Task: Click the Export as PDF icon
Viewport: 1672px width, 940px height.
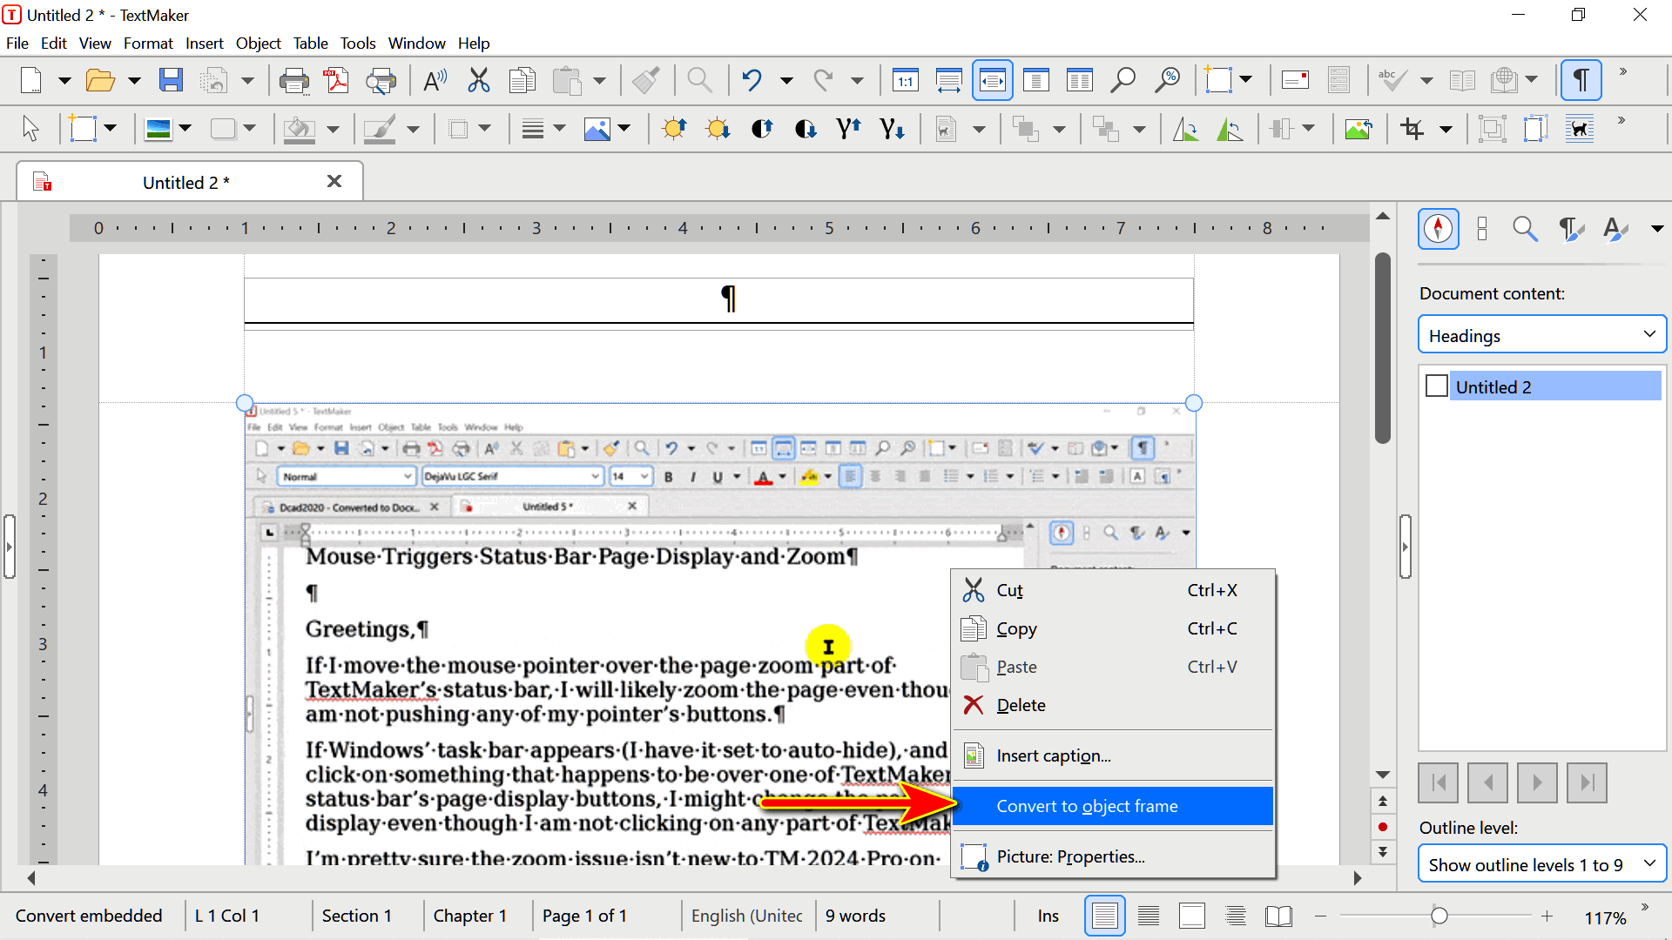Action: point(336,81)
